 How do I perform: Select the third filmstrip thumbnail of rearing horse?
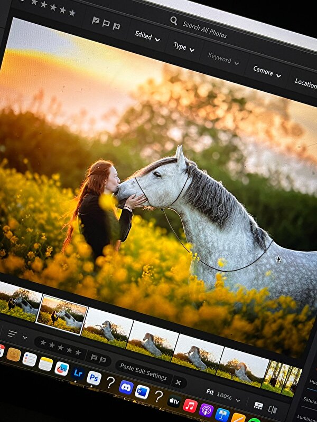pyautogui.click(x=108, y=328)
